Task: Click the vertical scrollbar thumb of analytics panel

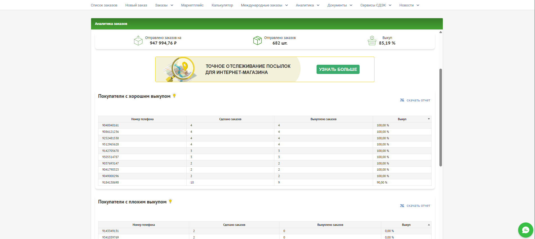Action: (x=441, y=118)
